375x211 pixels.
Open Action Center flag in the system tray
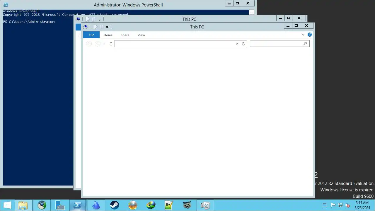[x=333, y=205]
